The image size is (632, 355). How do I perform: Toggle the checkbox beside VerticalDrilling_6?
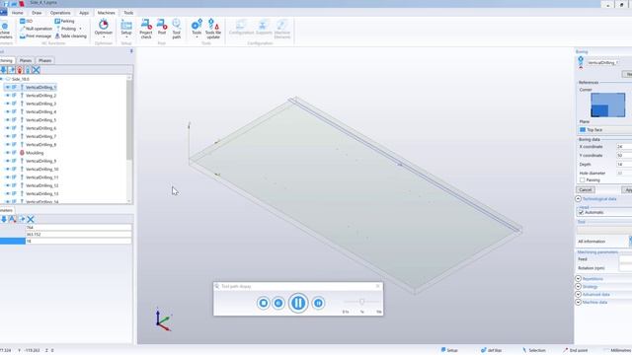14,128
